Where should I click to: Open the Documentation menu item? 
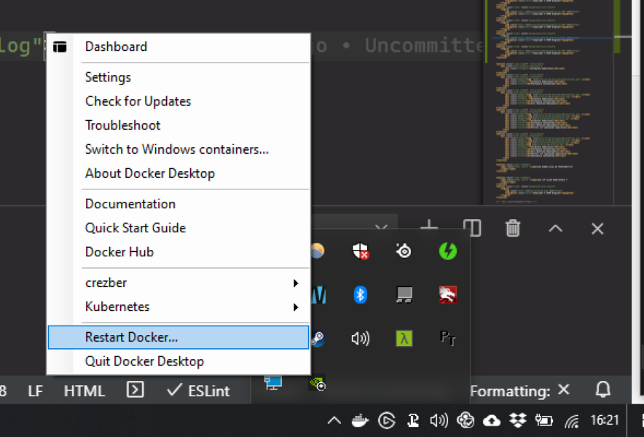(178, 204)
